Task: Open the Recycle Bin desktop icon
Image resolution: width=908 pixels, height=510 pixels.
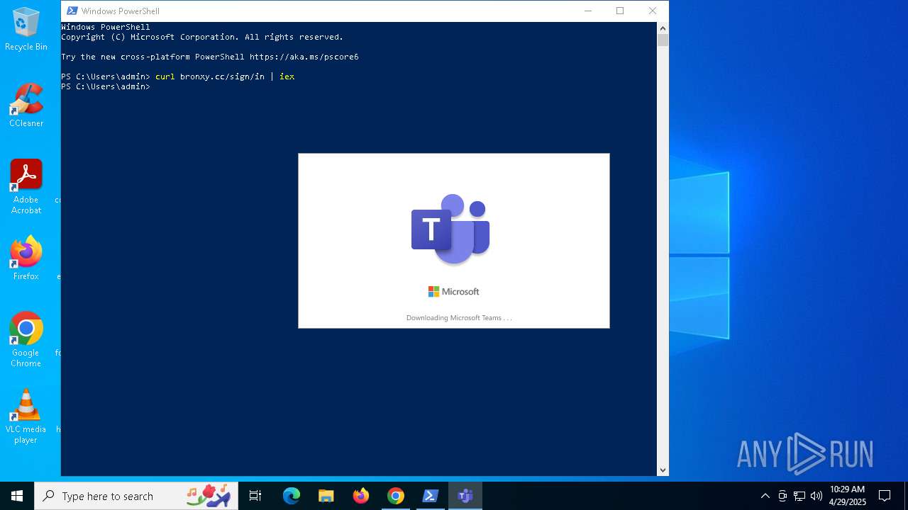Action: (x=26, y=29)
